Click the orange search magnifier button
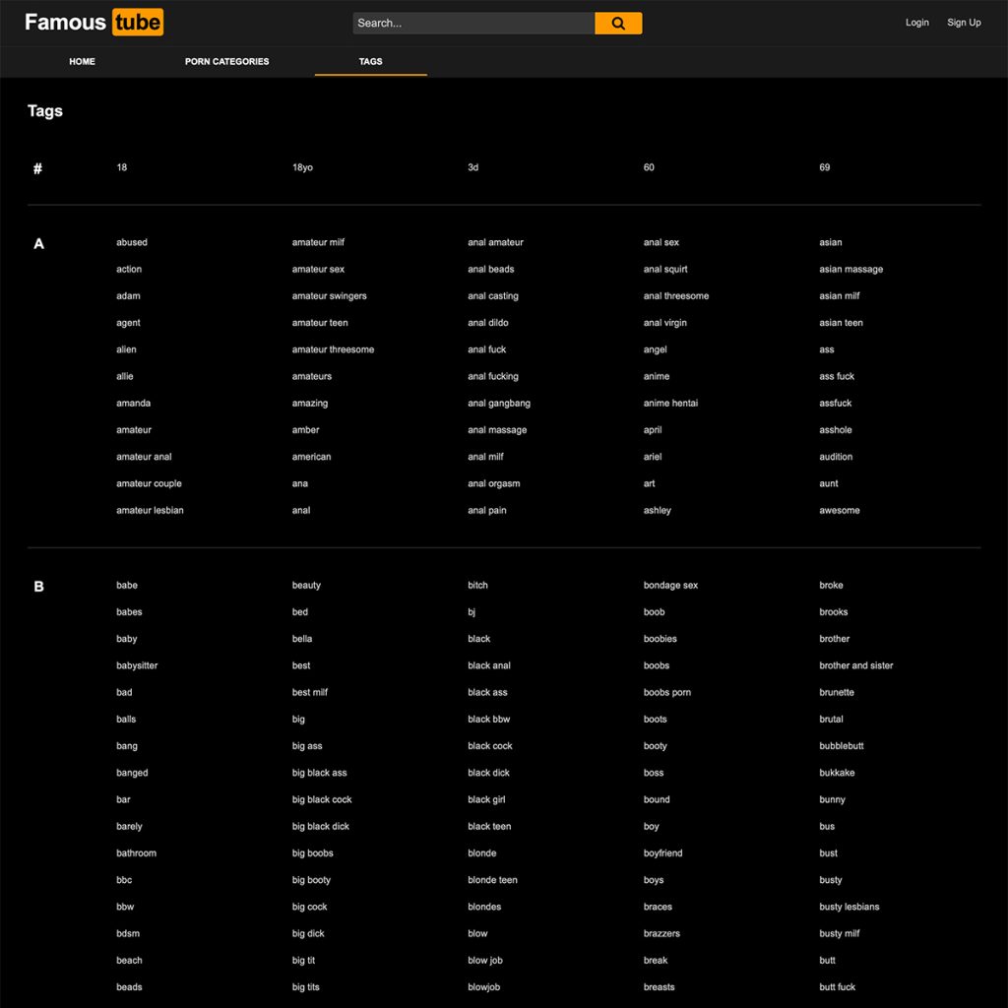The width and height of the screenshot is (1008, 1008). tap(618, 23)
